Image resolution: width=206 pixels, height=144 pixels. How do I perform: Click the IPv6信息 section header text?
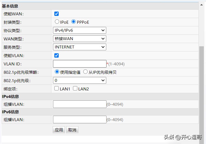tap(10, 112)
